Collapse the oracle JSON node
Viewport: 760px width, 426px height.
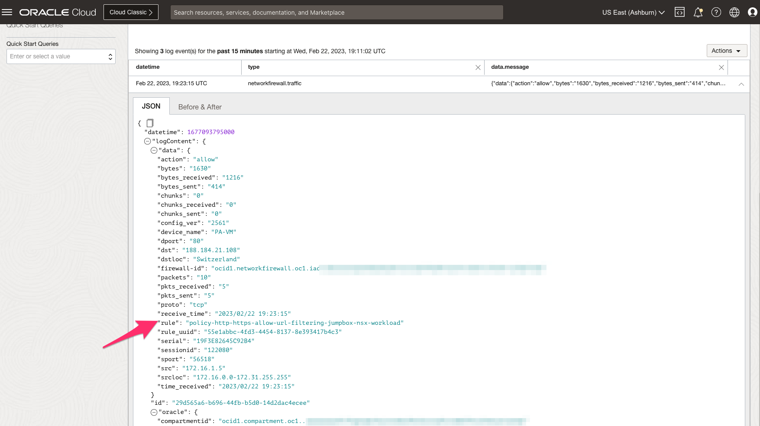[154, 412]
